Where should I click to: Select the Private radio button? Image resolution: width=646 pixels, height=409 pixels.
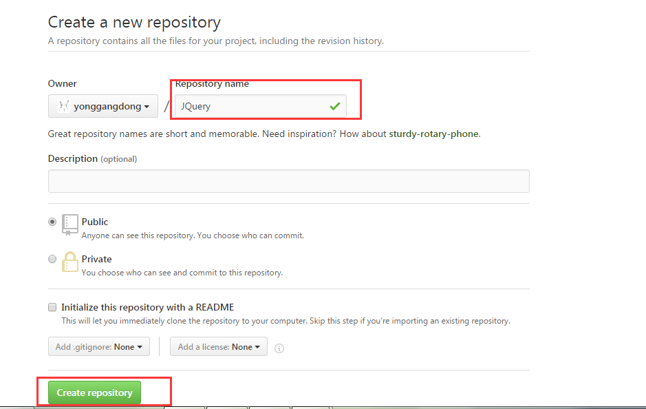click(52, 259)
